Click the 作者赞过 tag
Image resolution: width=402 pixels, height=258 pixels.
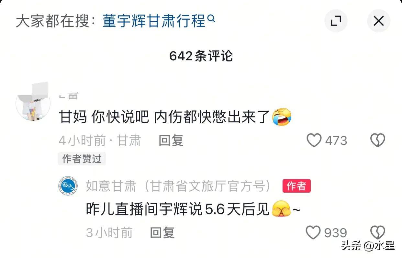tap(82, 159)
